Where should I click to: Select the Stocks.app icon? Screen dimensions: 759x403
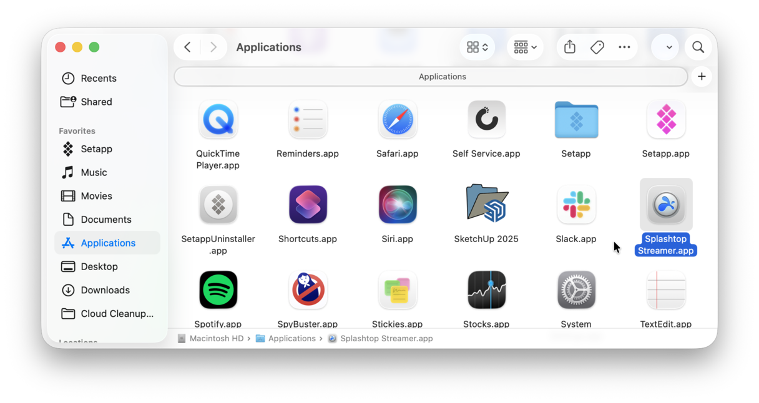(x=487, y=290)
